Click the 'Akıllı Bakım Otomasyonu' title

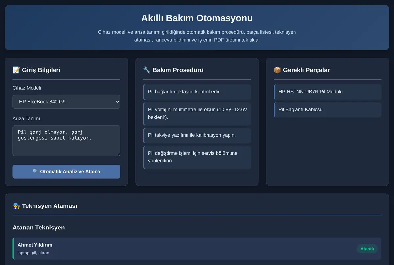click(x=197, y=18)
